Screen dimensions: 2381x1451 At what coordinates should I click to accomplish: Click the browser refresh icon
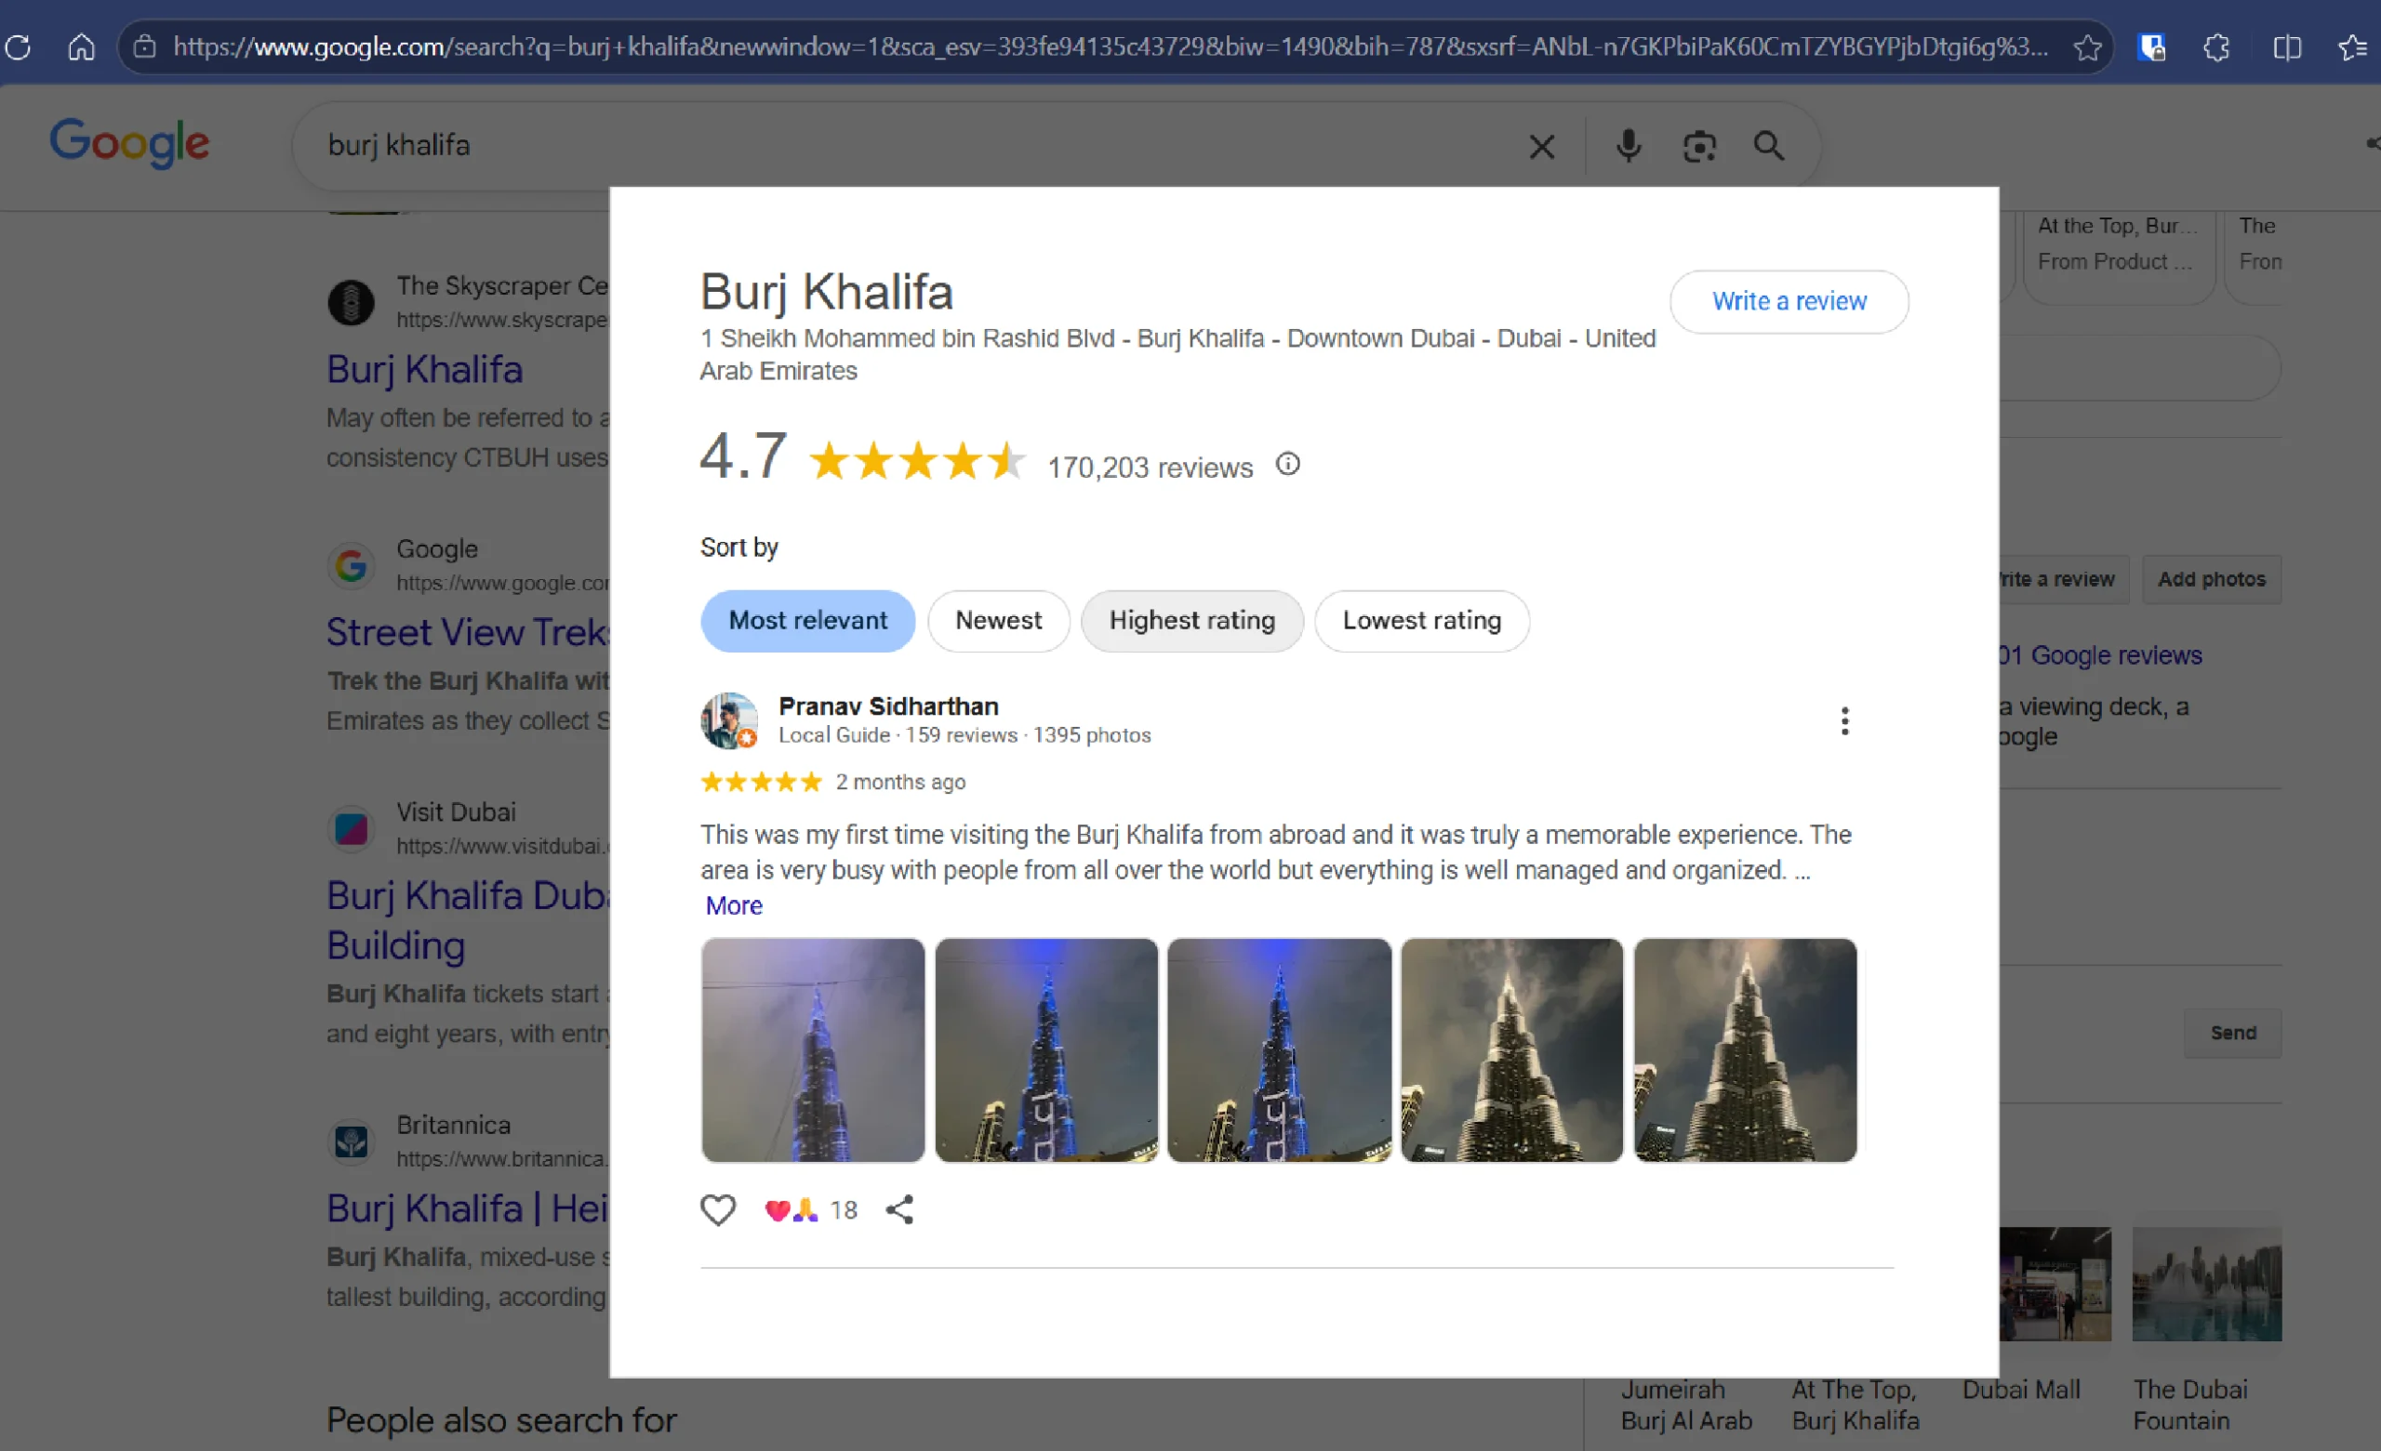pyautogui.click(x=19, y=46)
